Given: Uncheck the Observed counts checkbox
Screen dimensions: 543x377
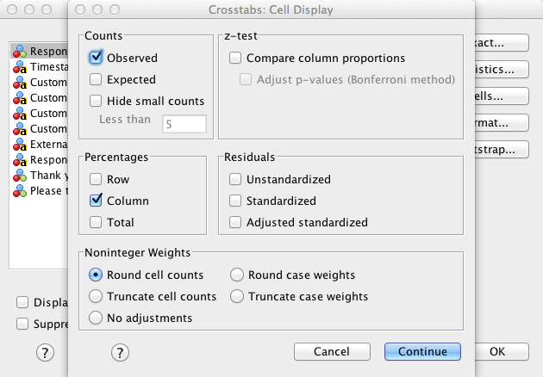Looking at the screenshot, I should [x=96, y=58].
